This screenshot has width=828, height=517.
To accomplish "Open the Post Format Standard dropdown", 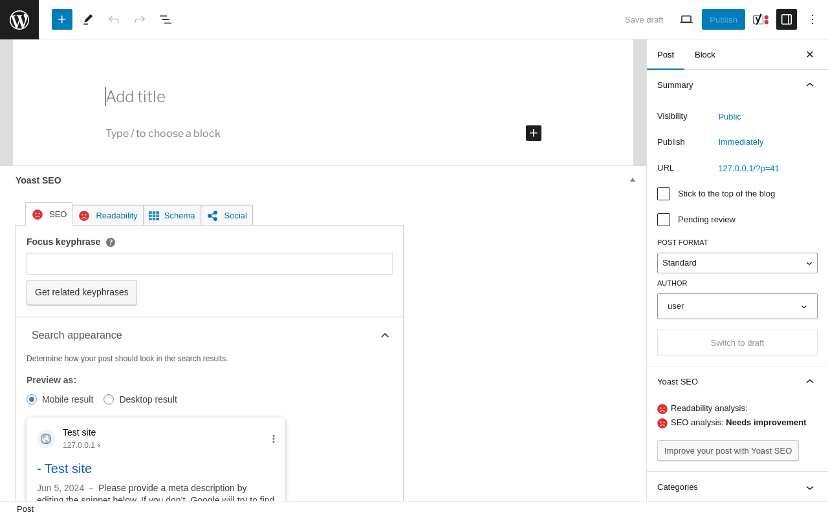I will coord(737,263).
